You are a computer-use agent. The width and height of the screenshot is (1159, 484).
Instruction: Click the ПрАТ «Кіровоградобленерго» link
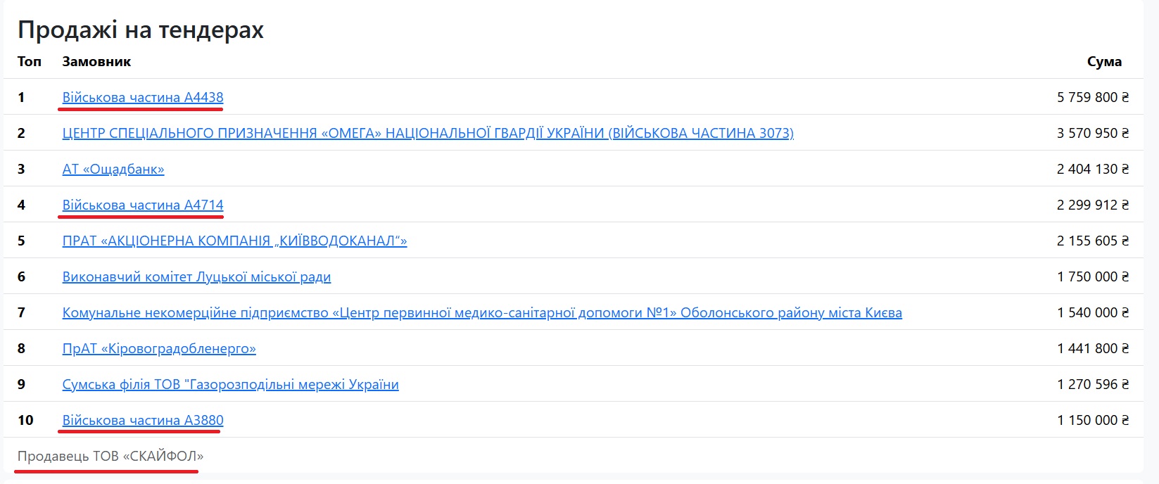point(159,348)
